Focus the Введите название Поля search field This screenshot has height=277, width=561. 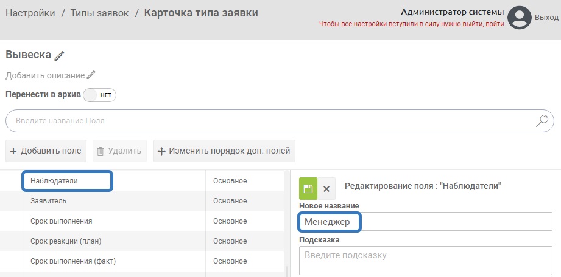click(x=268, y=121)
